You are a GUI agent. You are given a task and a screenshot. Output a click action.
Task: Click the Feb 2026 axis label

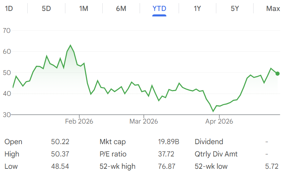[x=79, y=122]
